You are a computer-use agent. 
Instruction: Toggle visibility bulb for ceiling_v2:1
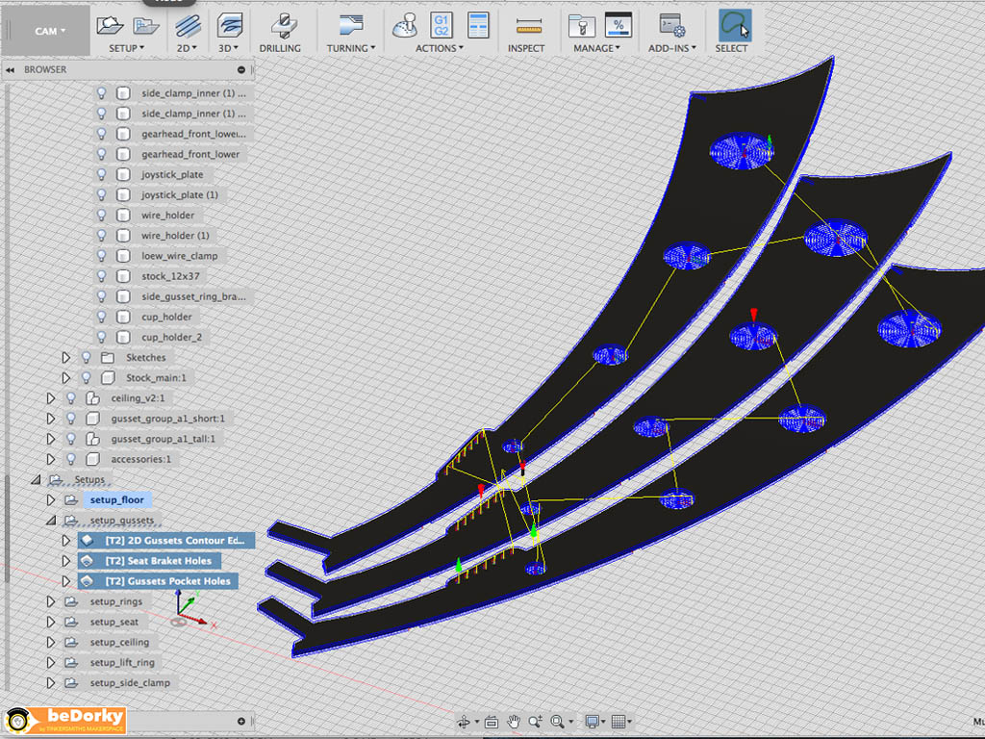[x=71, y=397]
